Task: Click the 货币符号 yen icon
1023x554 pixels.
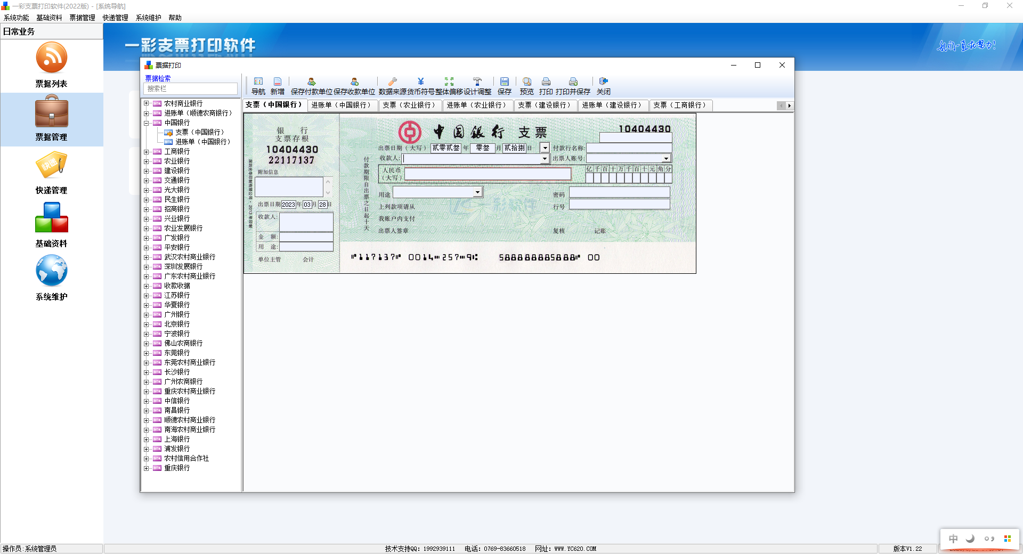Action: 421,82
